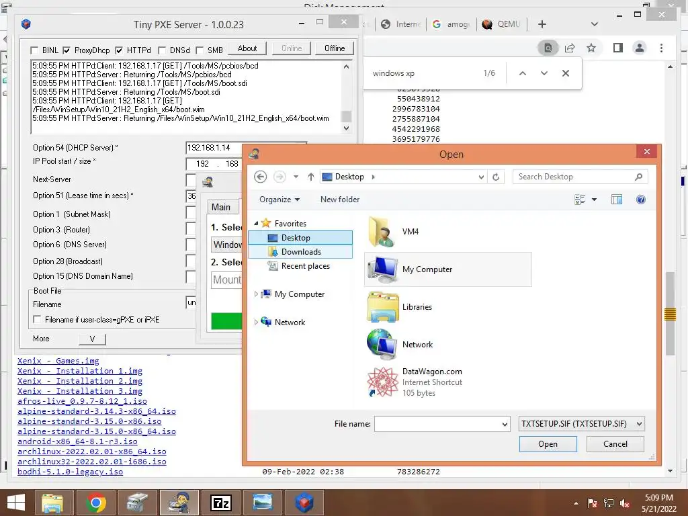The image size is (688, 516).
Task: Open File Explorer from the taskbar
Action: point(53,503)
